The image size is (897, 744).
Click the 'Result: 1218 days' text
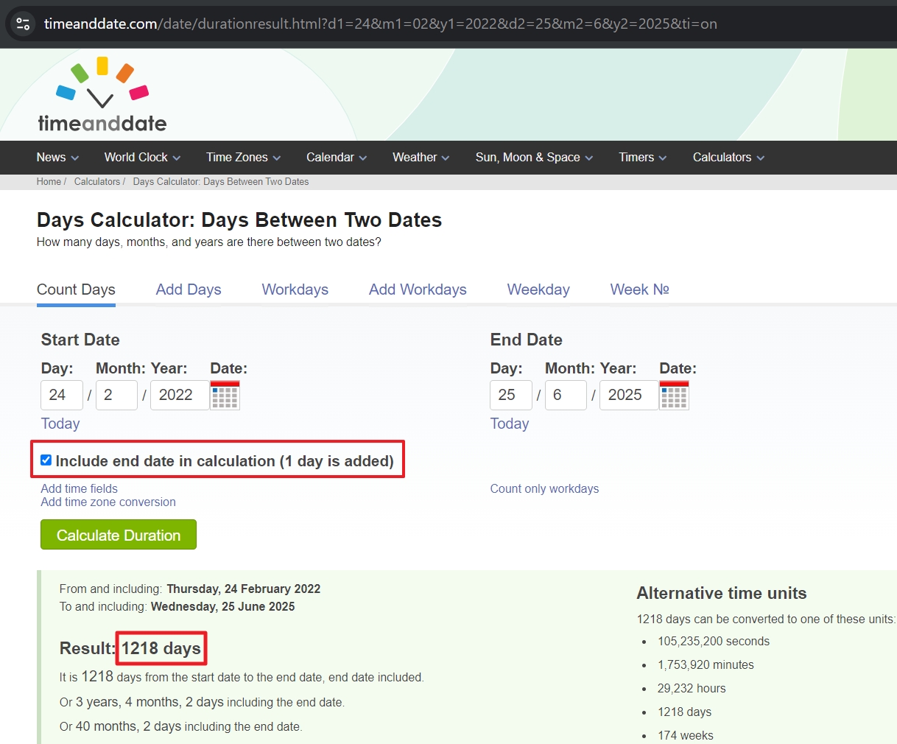point(130,648)
